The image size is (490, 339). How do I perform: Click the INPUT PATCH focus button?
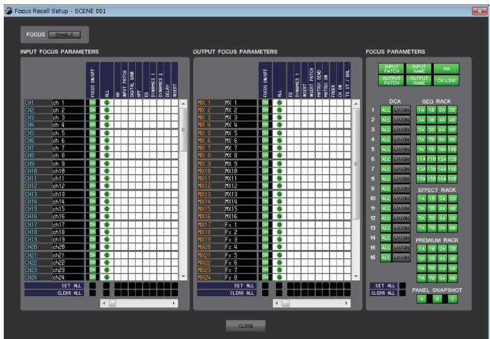[x=391, y=69]
